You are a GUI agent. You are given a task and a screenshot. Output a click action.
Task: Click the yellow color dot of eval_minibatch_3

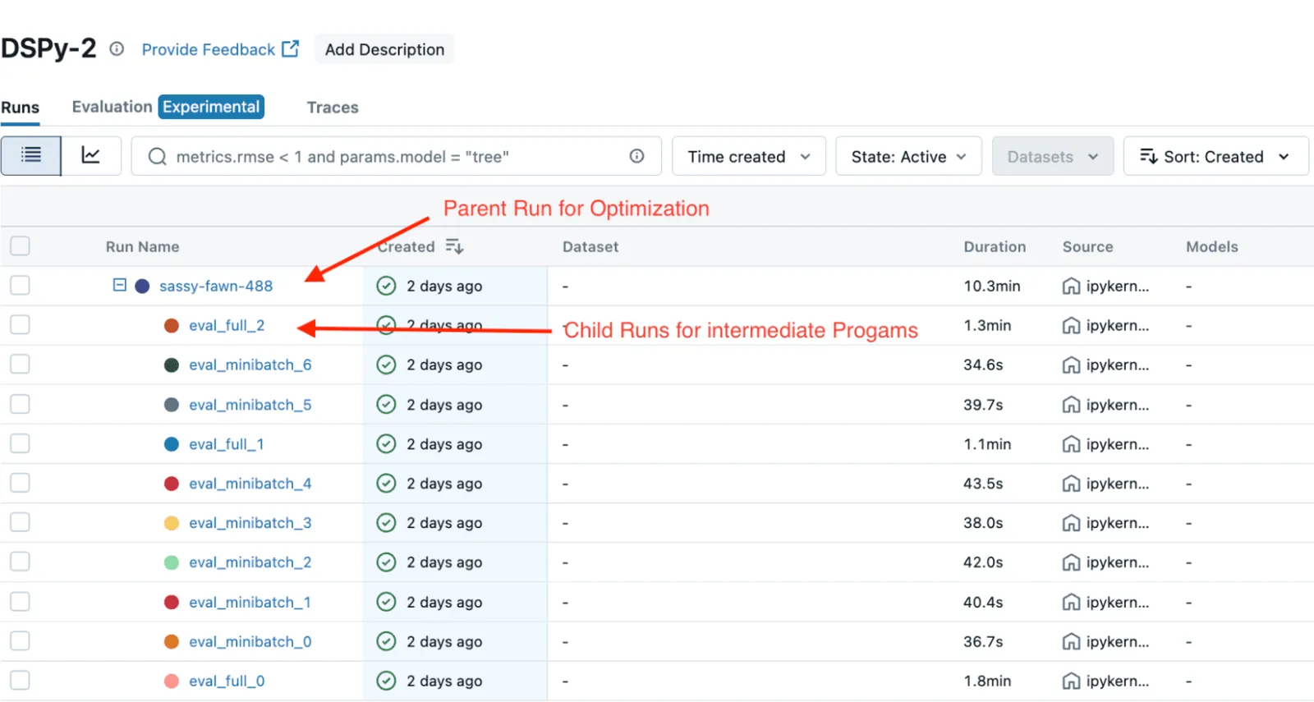pos(172,523)
